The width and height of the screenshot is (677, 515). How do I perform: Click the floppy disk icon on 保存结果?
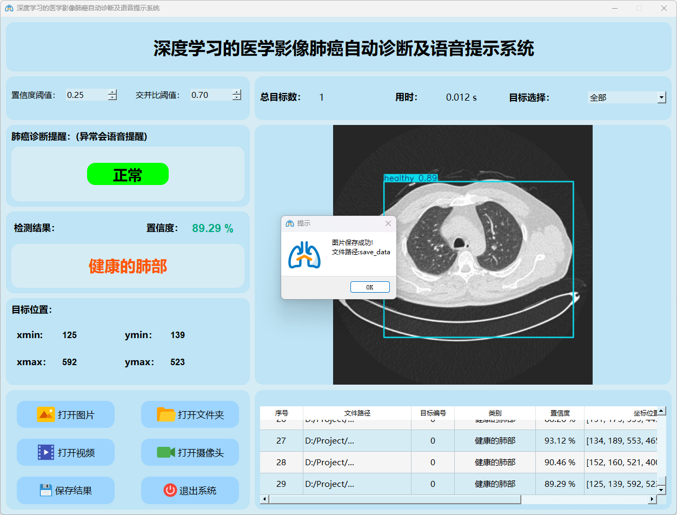(45, 490)
